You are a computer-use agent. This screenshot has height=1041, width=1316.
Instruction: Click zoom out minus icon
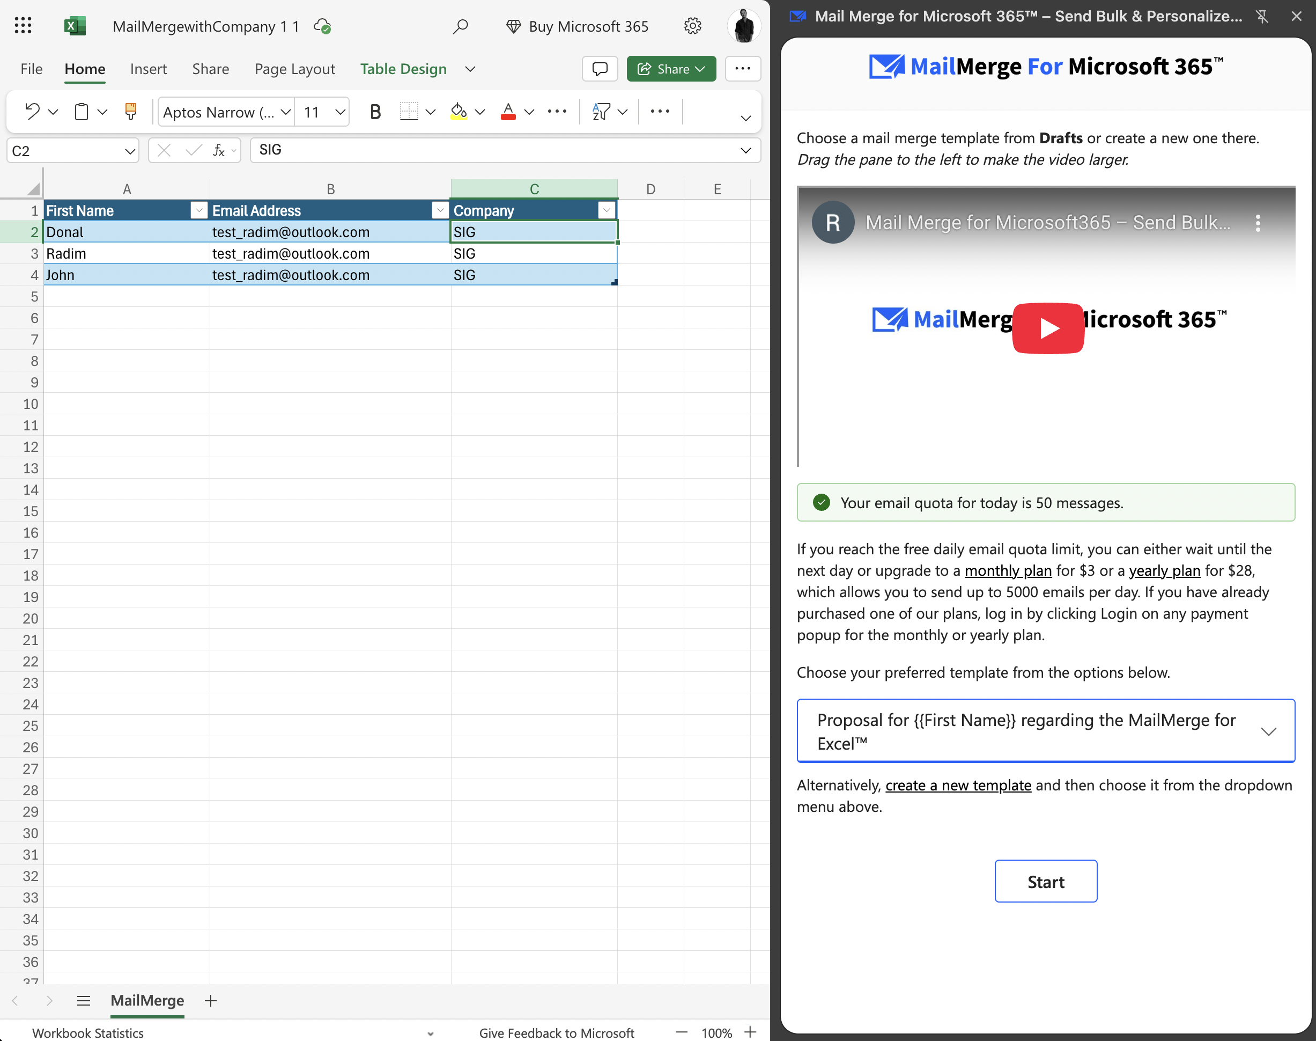[x=682, y=1032]
